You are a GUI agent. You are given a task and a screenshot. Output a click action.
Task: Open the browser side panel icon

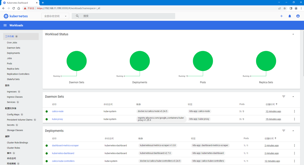(291, 8)
